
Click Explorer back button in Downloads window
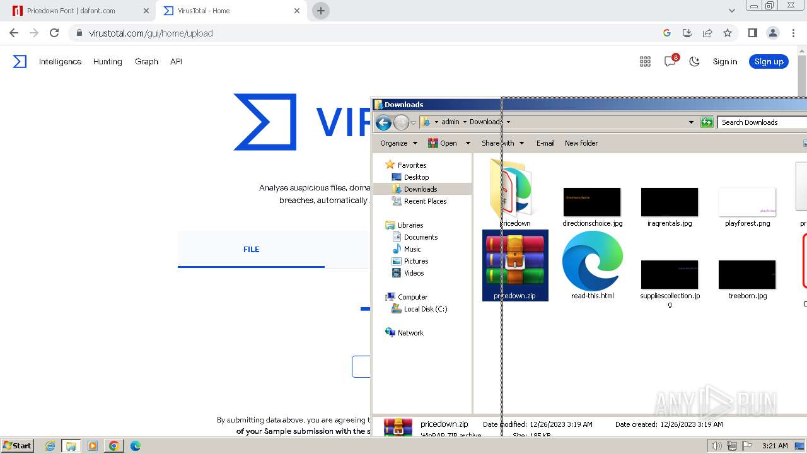coord(383,122)
